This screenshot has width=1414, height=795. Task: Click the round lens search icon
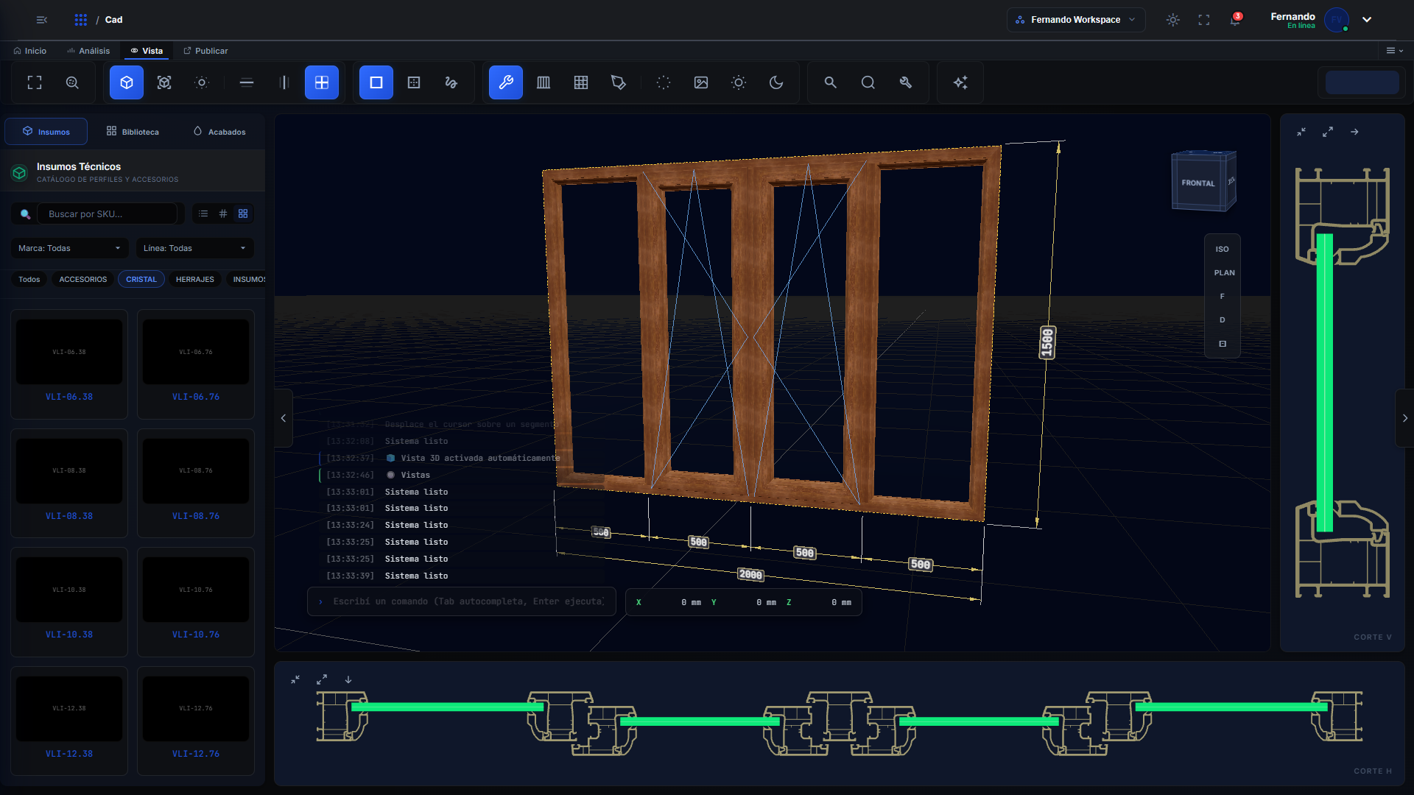(868, 82)
